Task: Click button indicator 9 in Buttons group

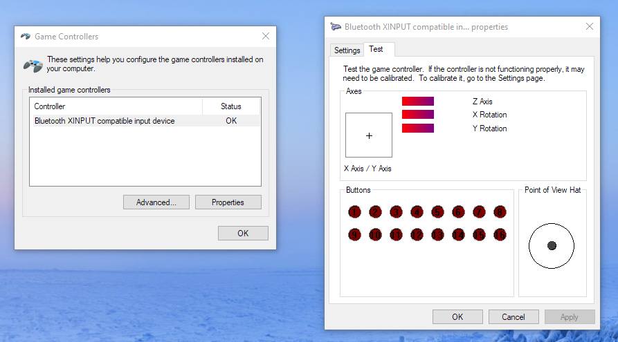Action: click(x=355, y=235)
